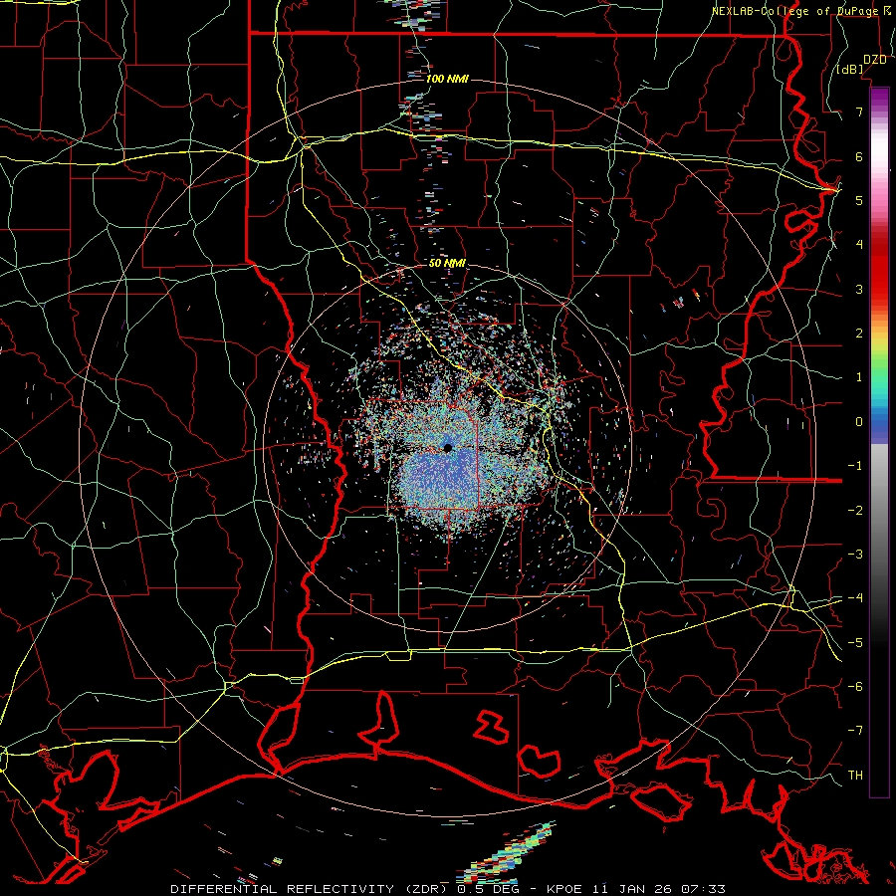Screen dimensions: 896x896
Task: Click the "5" value on color scale
Action: (x=859, y=200)
